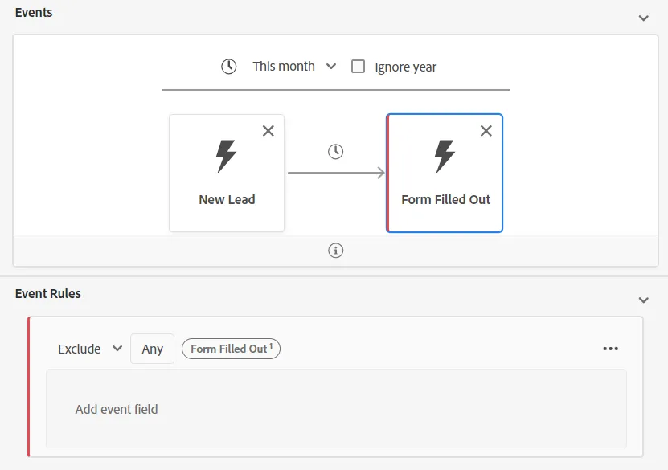The width and height of the screenshot is (668, 470).
Task: Select the New Lead event card label
Action: (227, 199)
